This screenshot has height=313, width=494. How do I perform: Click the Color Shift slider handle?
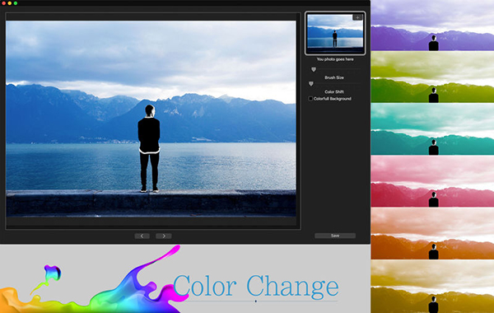pyautogui.click(x=311, y=84)
